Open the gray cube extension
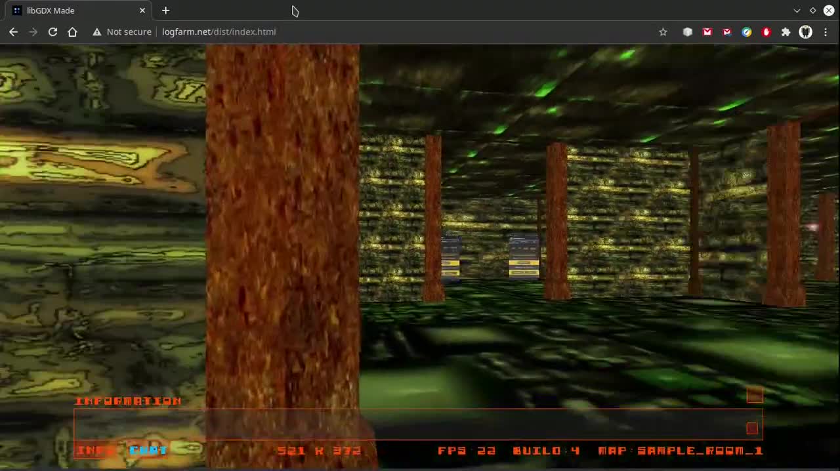Screen dimensions: 840x471 [687, 31]
